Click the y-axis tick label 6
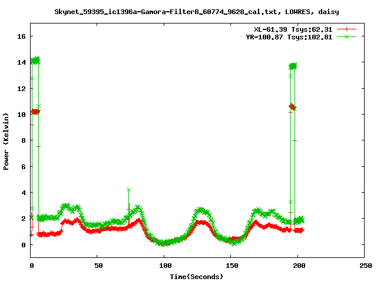The width and height of the screenshot is (377, 282). 24,167
